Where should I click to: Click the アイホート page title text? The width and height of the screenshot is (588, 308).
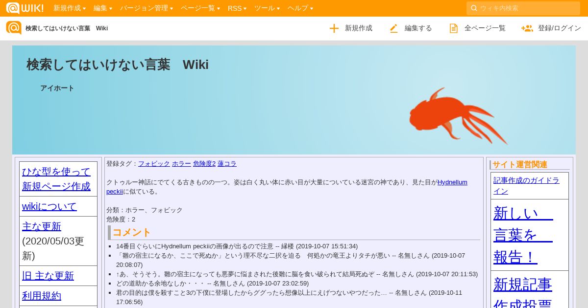coord(57,88)
